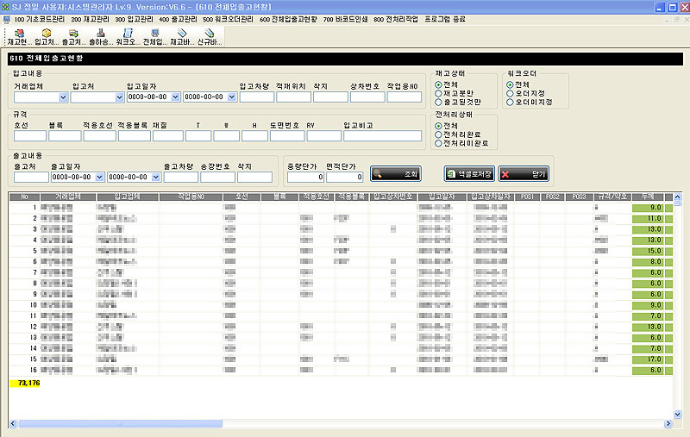Click the 출고처 toolbar icon
The width and height of the screenshot is (690, 437).
(72, 36)
